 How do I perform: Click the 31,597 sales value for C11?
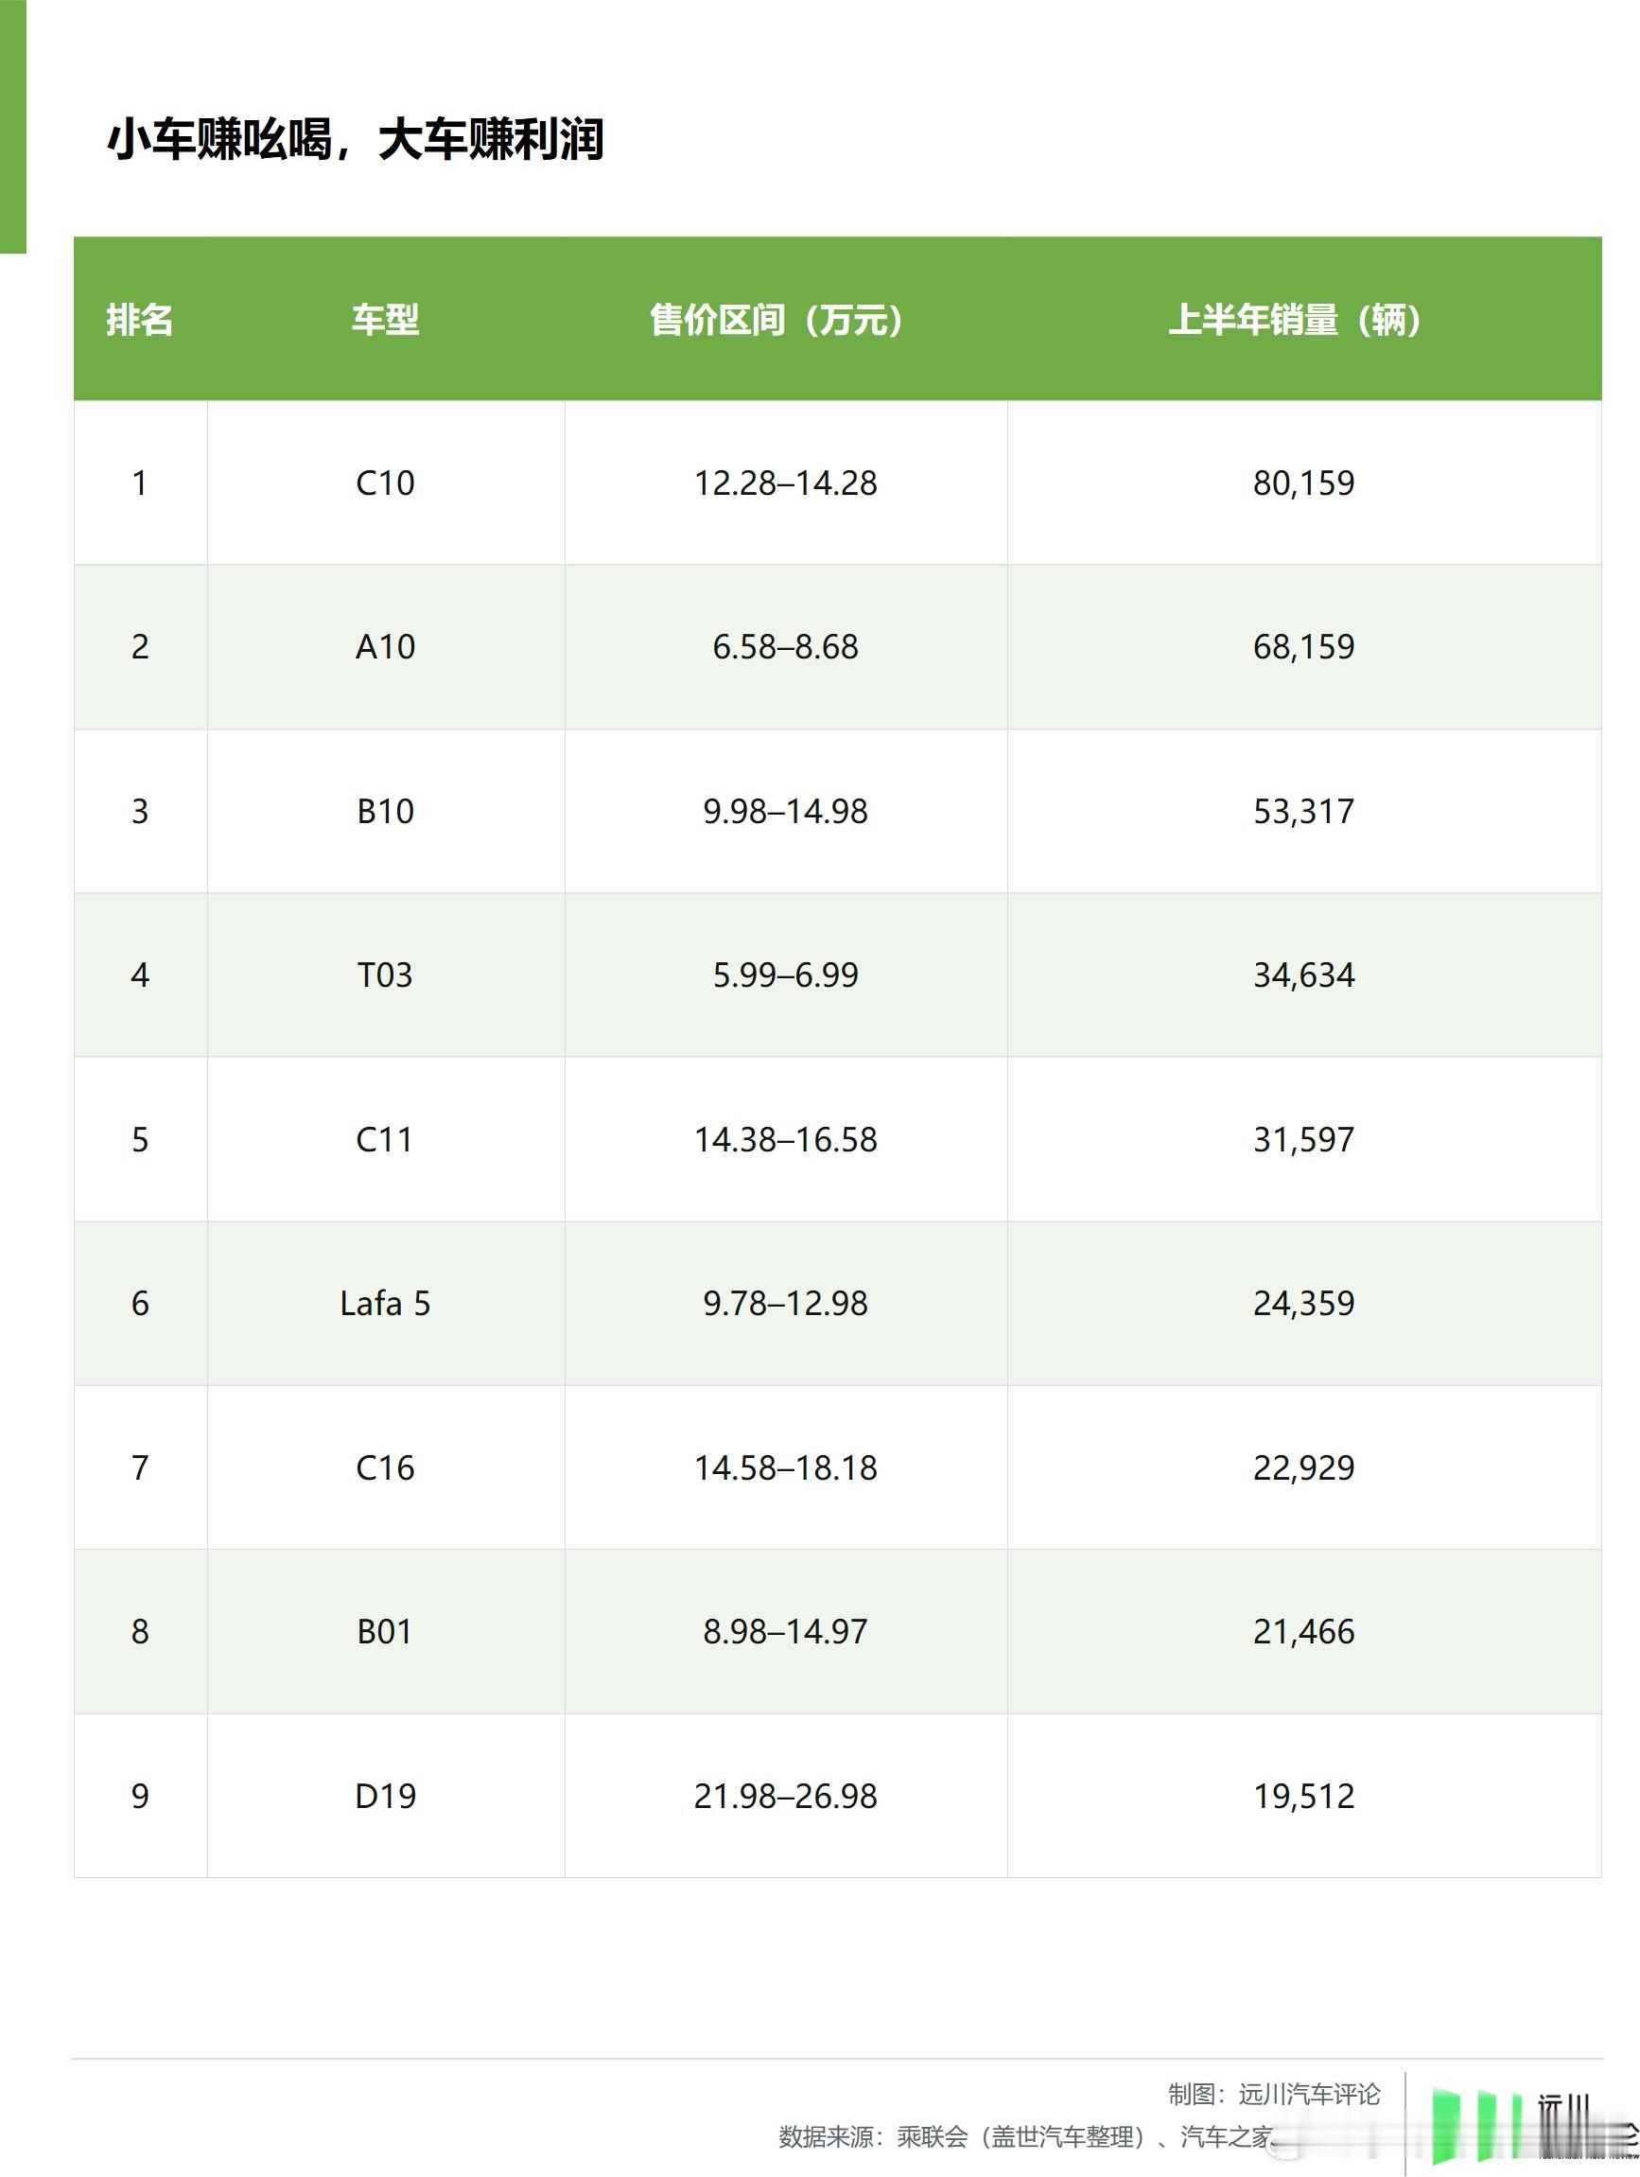coord(1303,1140)
